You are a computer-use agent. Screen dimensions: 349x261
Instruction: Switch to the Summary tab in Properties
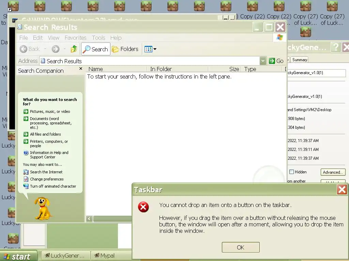[300, 60]
